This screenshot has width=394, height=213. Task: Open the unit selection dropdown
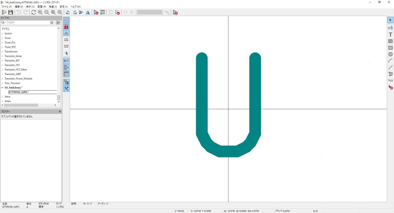tap(149, 12)
